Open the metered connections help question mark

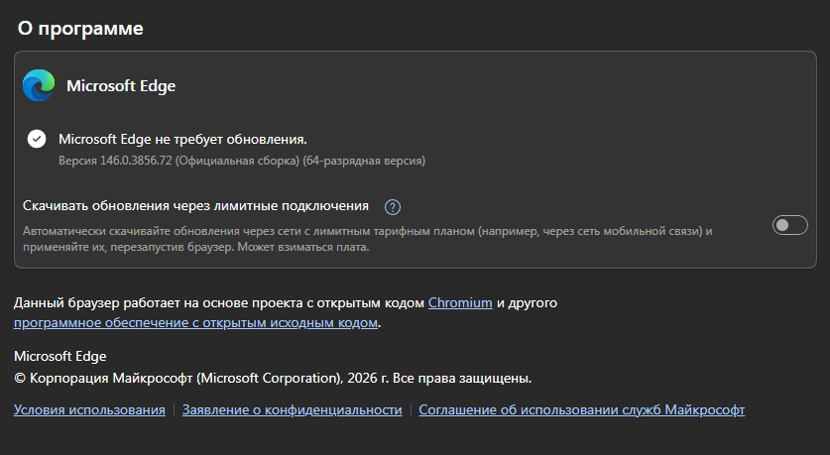[x=393, y=207]
